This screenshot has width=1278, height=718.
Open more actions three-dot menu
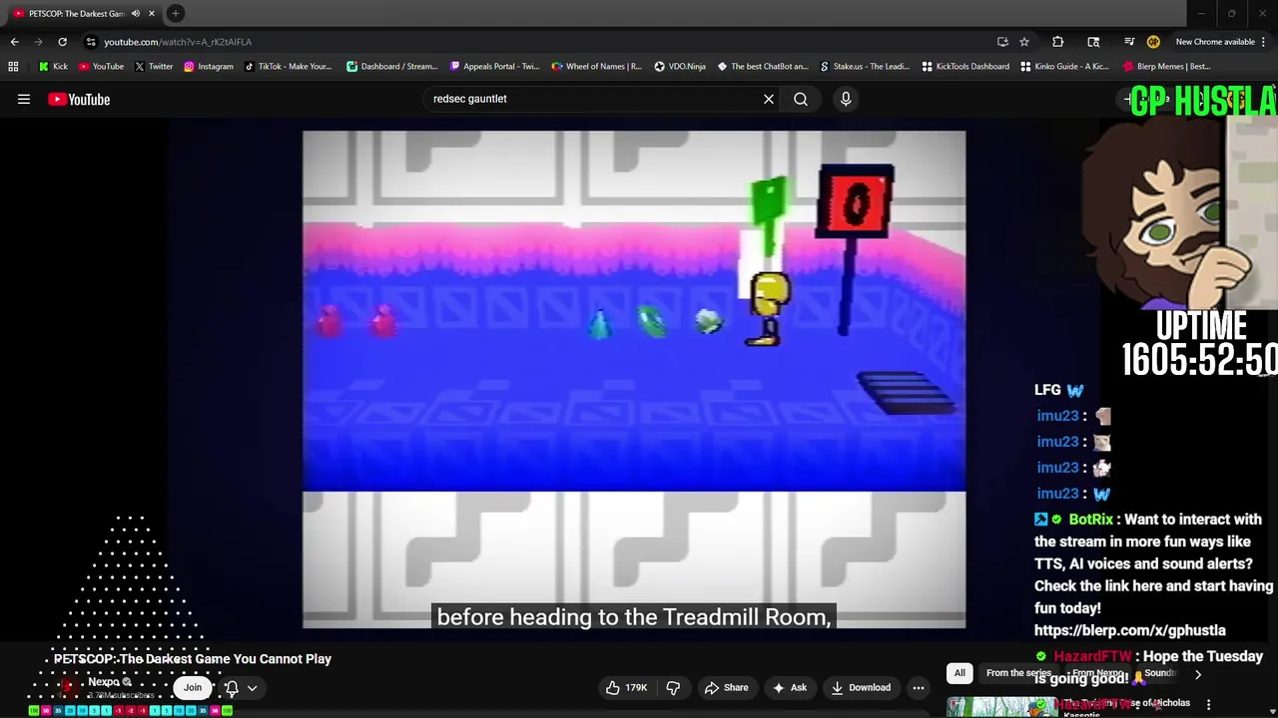[x=919, y=688]
